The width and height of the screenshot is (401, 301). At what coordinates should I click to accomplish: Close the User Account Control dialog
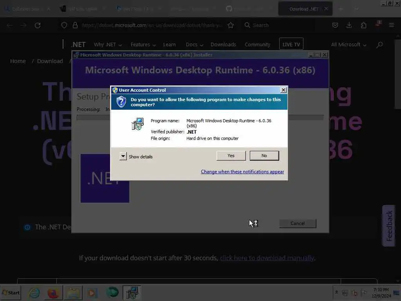tap(284, 90)
